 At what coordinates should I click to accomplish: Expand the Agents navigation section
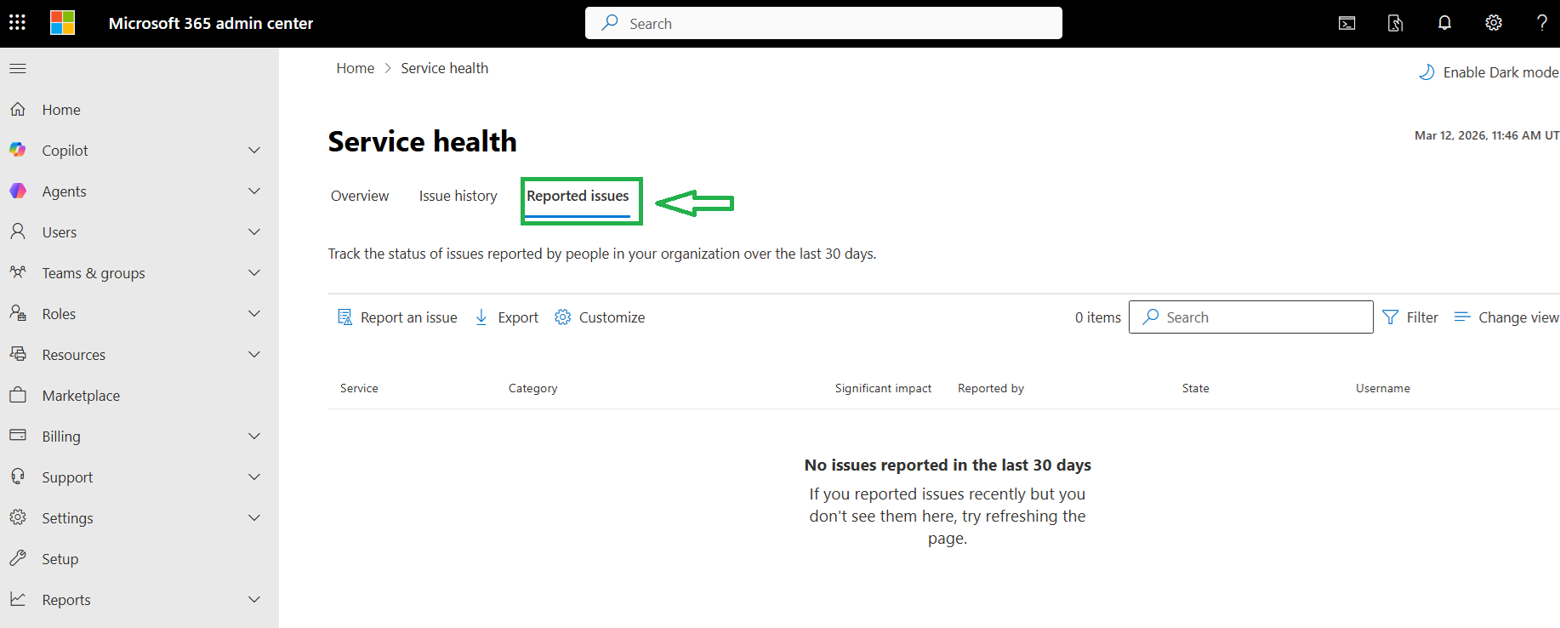click(254, 191)
